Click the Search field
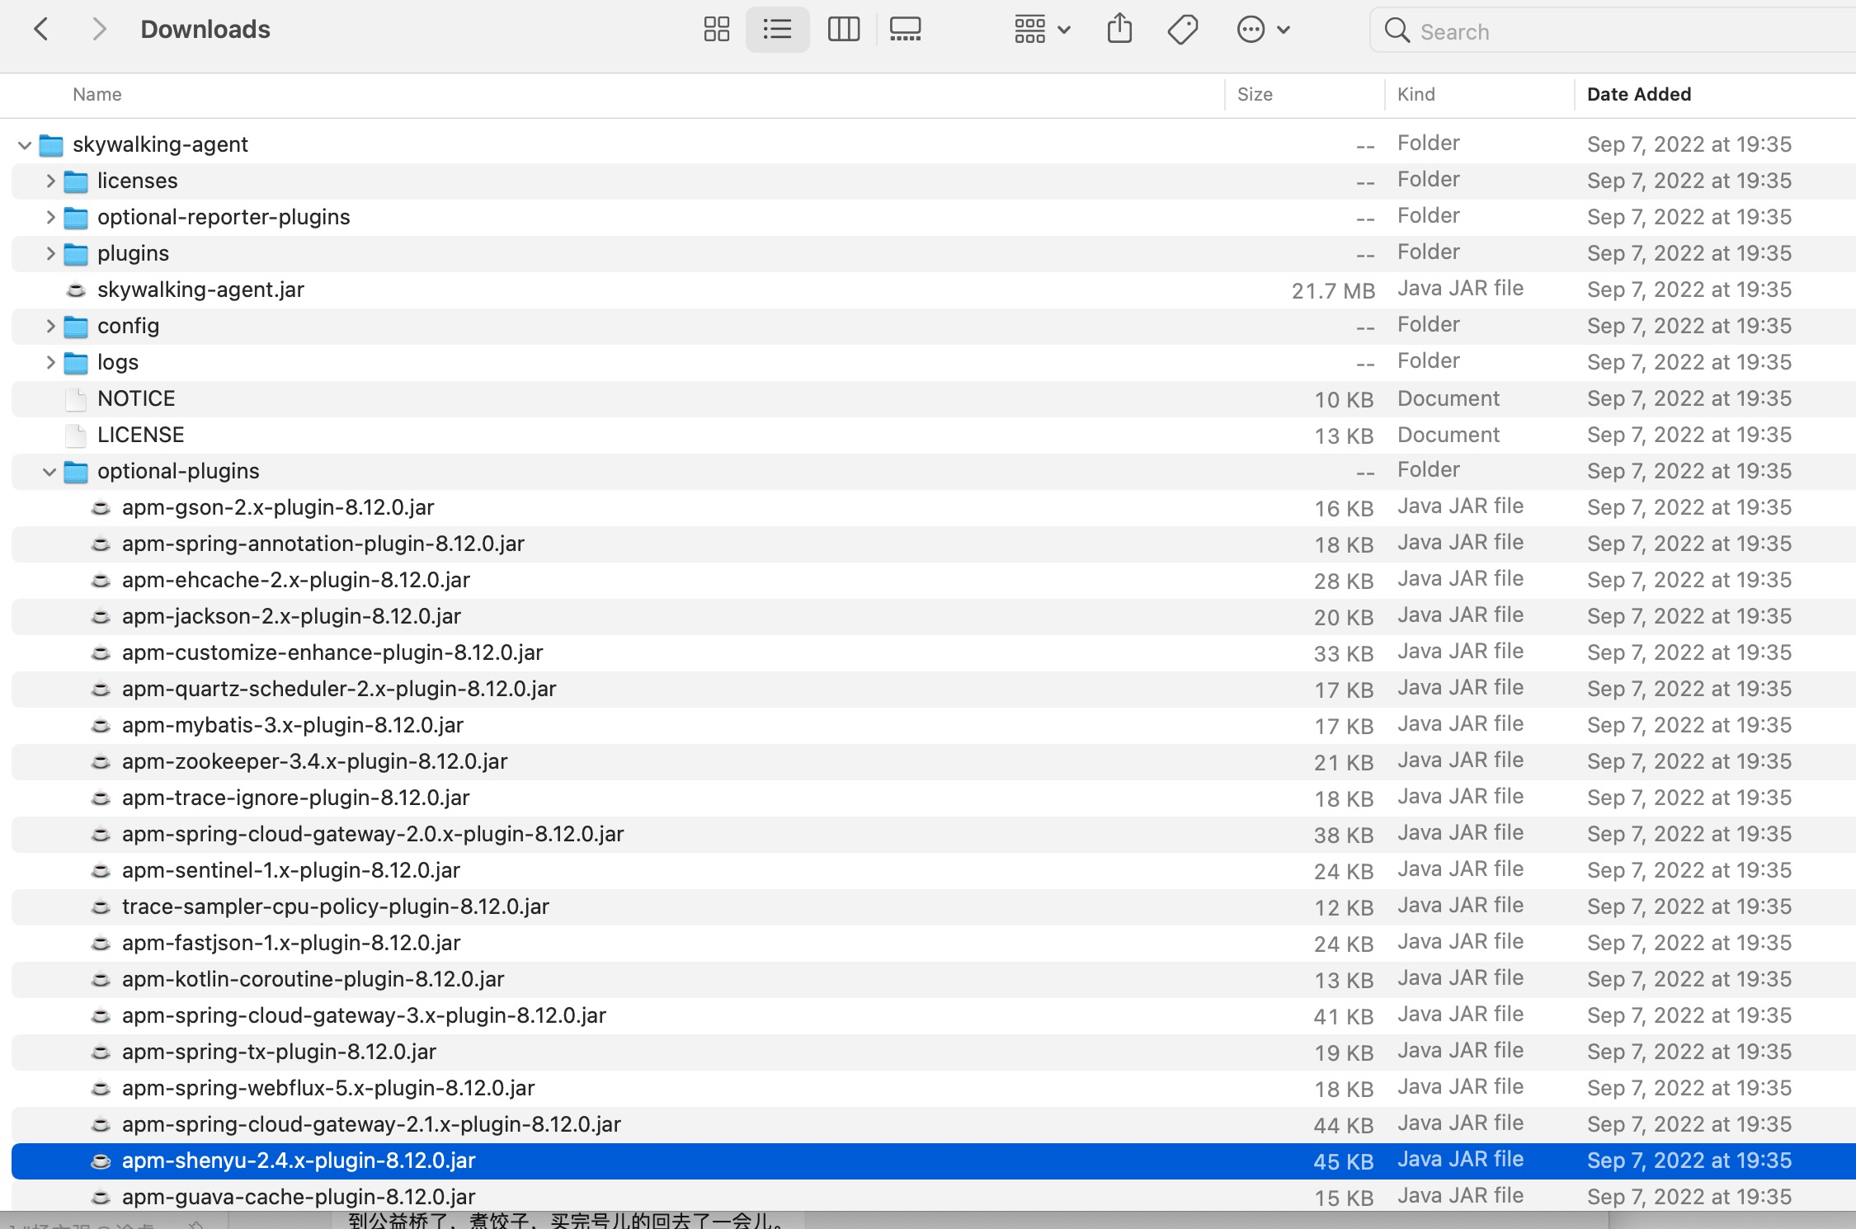This screenshot has width=1856, height=1229. coord(1609,31)
